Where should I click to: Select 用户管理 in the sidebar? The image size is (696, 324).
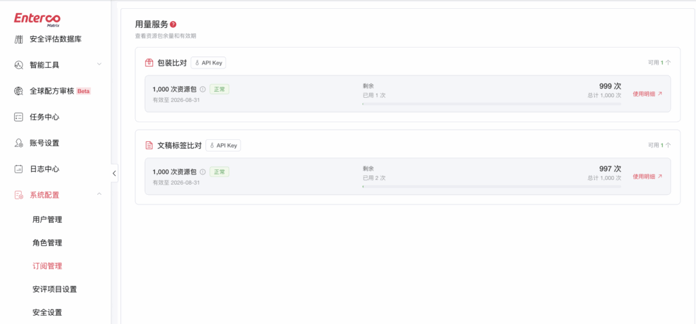coord(48,219)
